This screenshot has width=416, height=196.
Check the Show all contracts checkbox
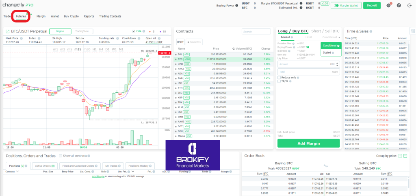tap(61, 156)
